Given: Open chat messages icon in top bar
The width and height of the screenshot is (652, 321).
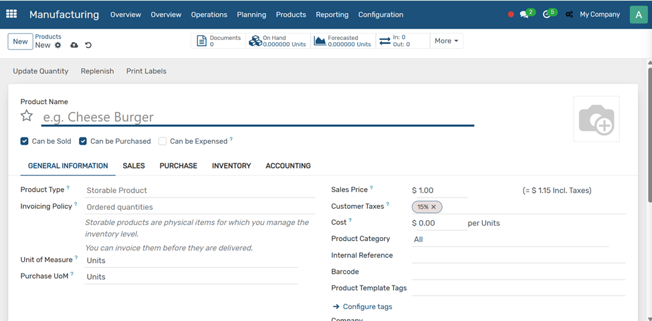Looking at the screenshot, I should click(524, 15).
